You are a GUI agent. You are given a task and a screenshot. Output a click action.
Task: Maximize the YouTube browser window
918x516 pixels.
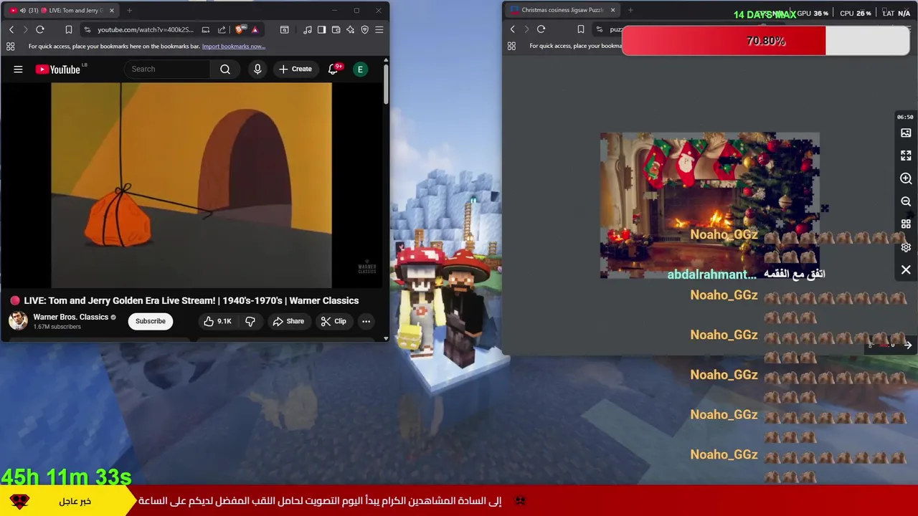(x=356, y=10)
